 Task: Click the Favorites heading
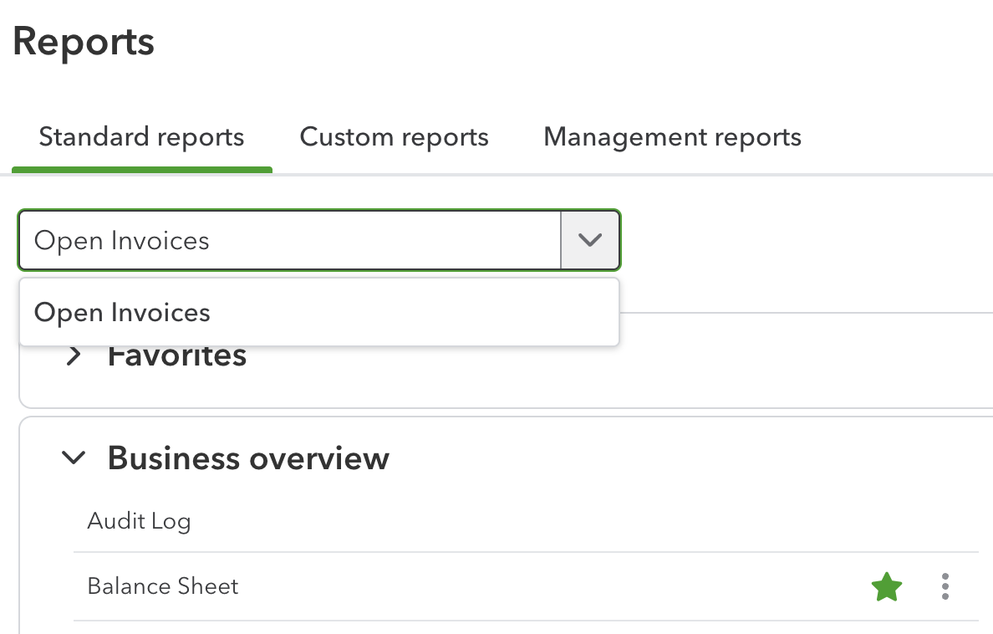click(176, 355)
